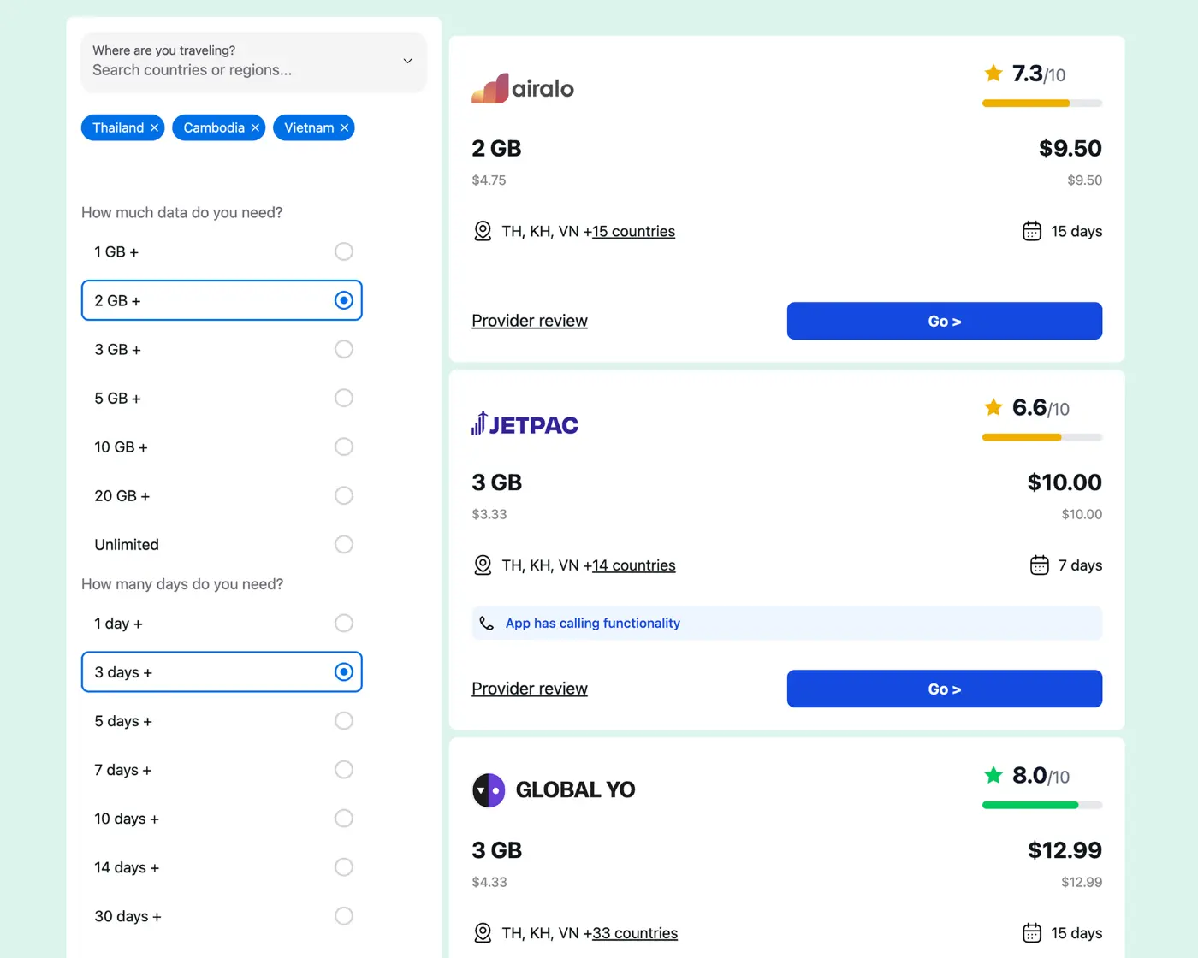The height and width of the screenshot is (958, 1198).
Task: Select the 30 days + radio button
Action: click(x=344, y=916)
